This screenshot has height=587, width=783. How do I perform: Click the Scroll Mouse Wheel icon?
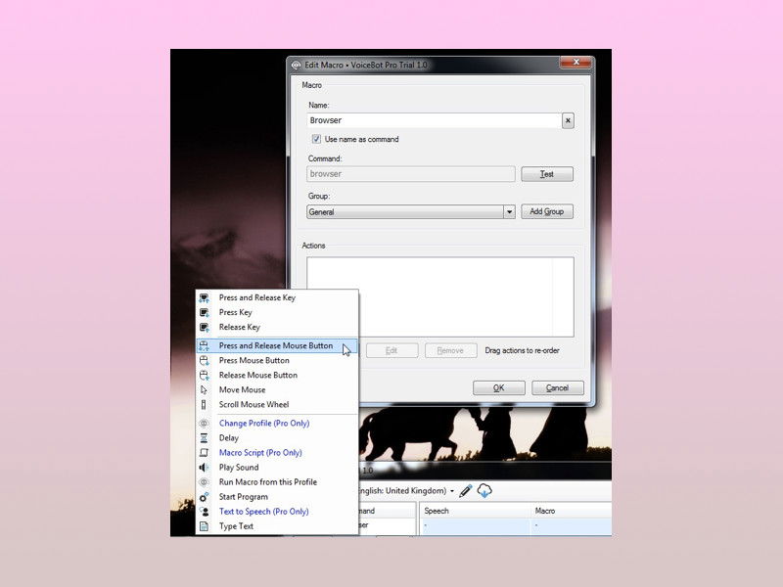pyautogui.click(x=204, y=404)
